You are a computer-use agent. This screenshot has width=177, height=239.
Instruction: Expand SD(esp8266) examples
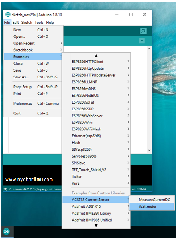[x=96, y=149]
